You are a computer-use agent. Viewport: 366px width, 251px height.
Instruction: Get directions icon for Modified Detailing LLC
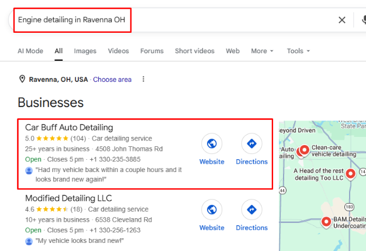click(x=251, y=209)
